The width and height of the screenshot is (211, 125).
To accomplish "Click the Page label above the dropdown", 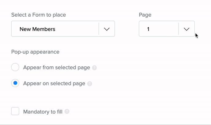I will click(x=145, y=15).
